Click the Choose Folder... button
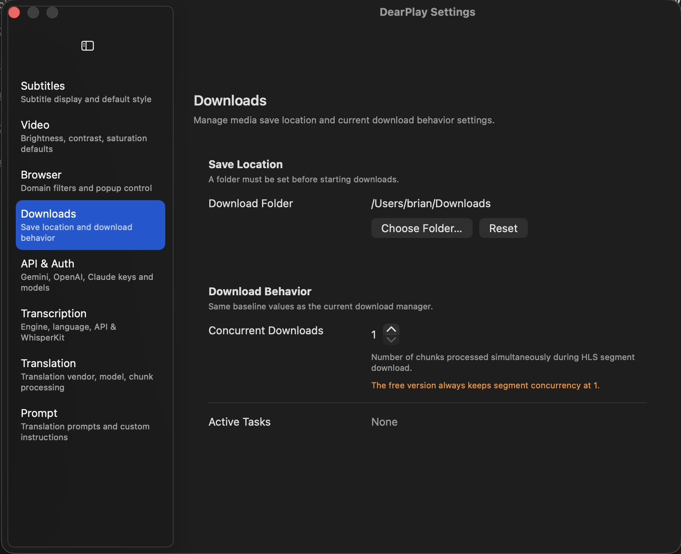The width and height of the screenshot is (681, 554). click(421, 228)
